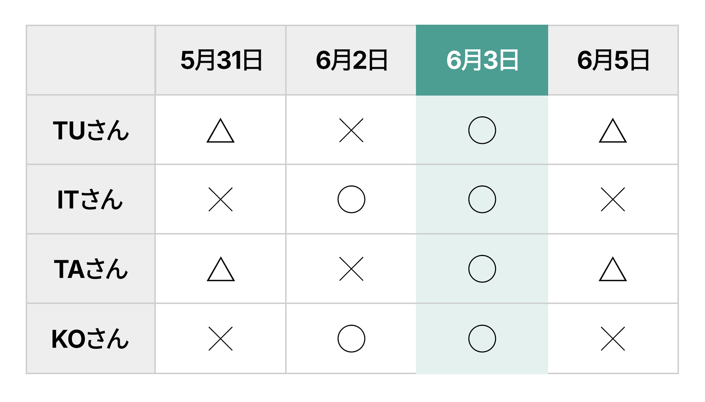Click the KOさん row label
This screenshot has height=402, width=705.
click(x=90, y=339)
